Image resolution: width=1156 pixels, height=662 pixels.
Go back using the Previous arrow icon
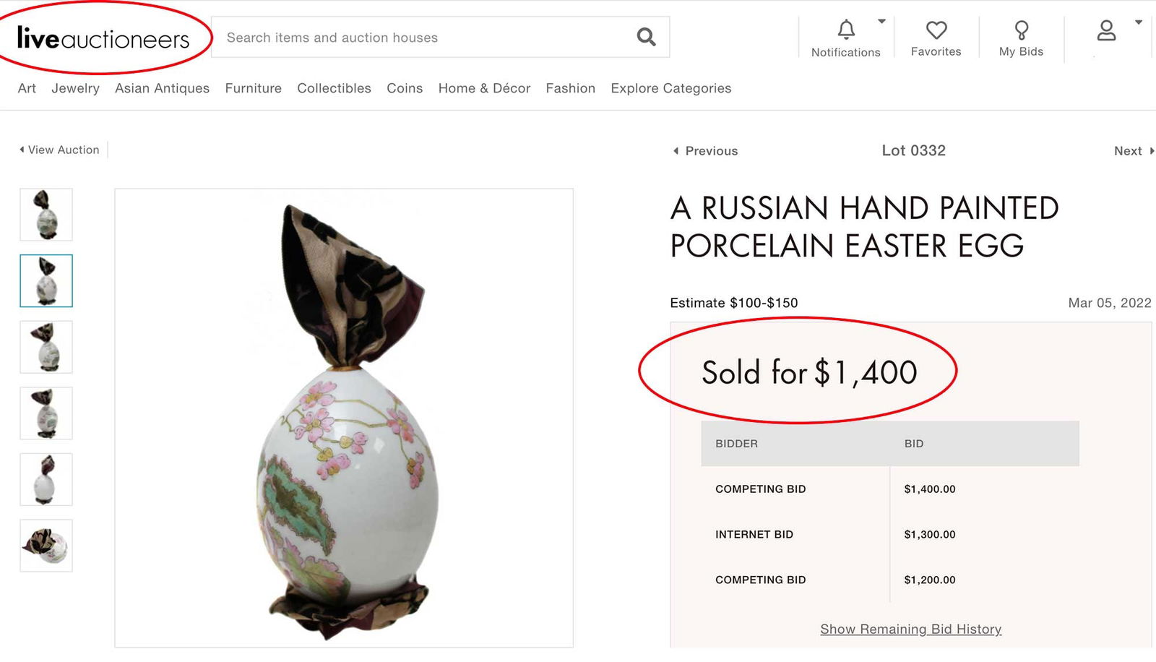pyautogui.click(x=675, y=150)
